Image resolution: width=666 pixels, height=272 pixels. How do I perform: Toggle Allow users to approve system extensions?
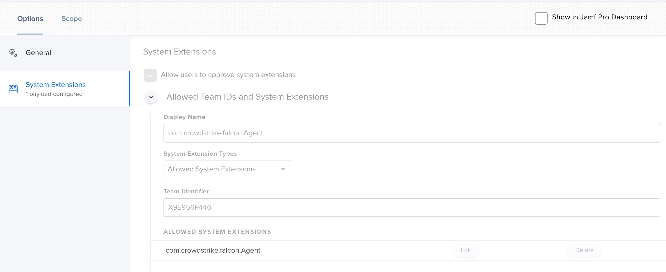tap(150, 75)
